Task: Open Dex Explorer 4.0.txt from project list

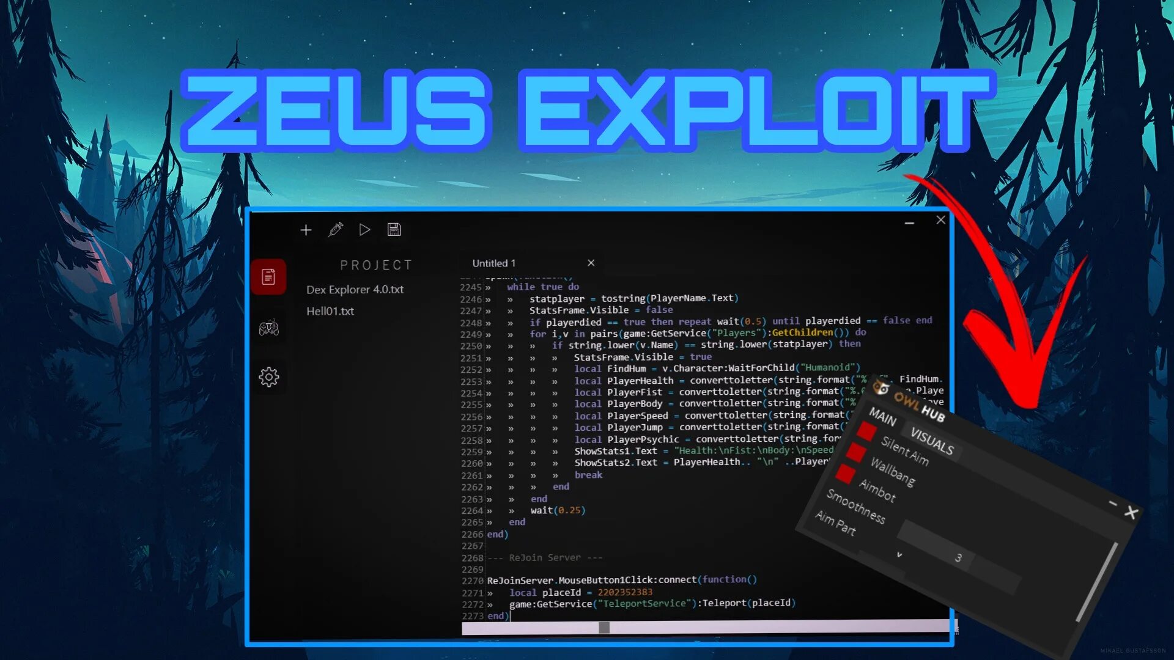Action: click(x=355, y=290)
